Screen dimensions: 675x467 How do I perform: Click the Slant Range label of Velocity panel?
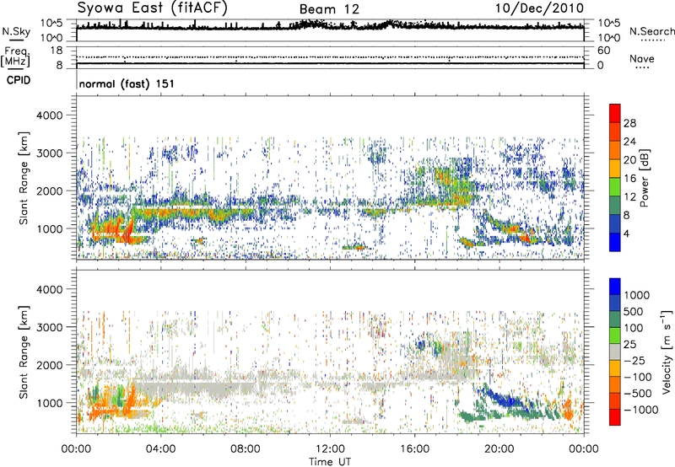[x=24, y=352]
